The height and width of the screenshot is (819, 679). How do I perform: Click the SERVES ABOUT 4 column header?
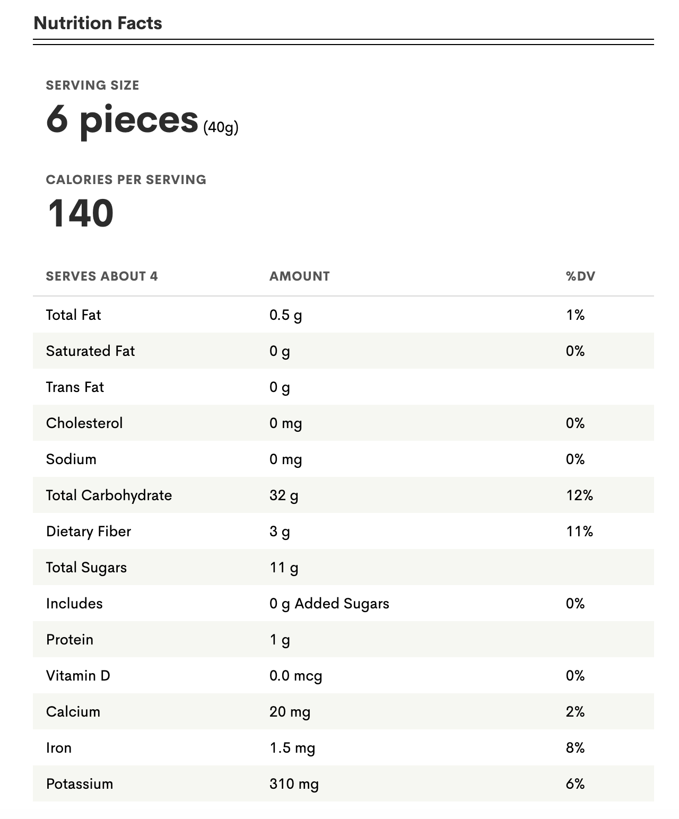point(102,276)
